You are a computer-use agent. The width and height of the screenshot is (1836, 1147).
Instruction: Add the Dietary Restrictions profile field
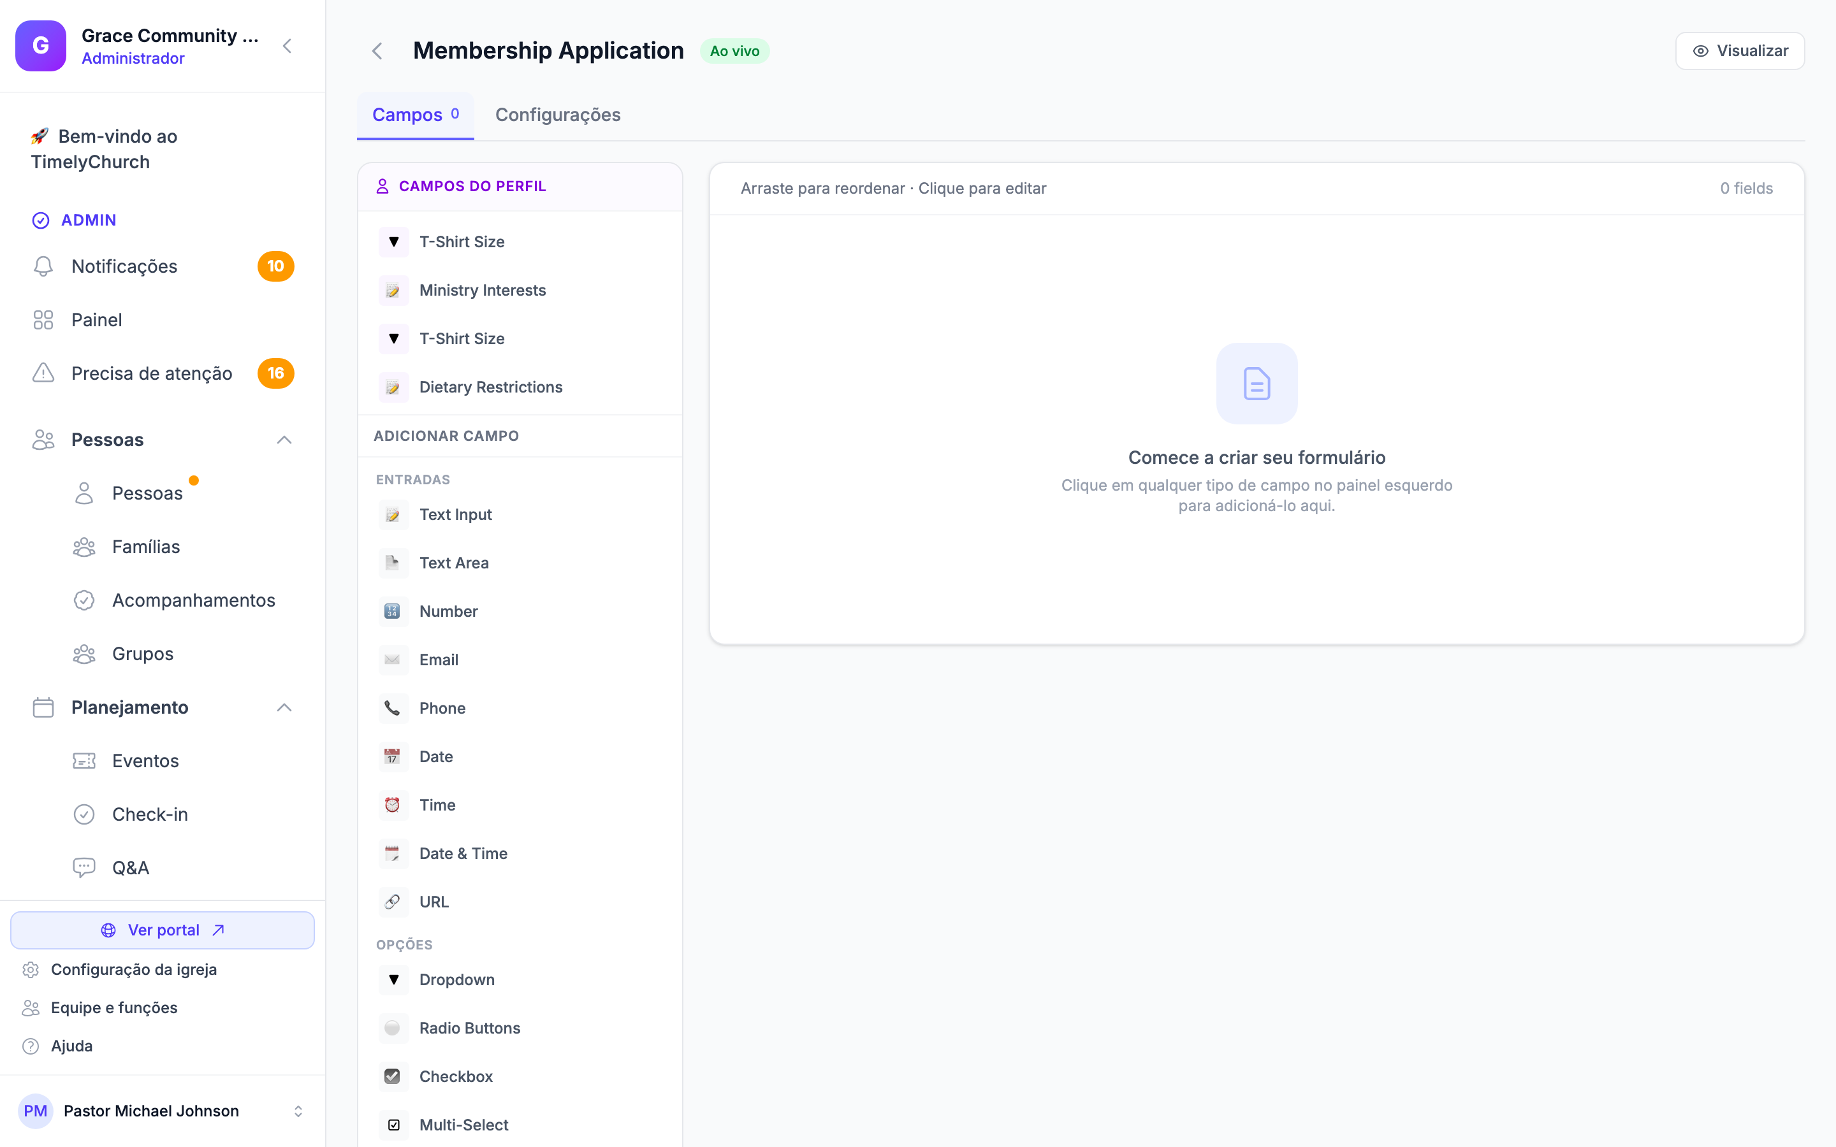coord(520,387)
